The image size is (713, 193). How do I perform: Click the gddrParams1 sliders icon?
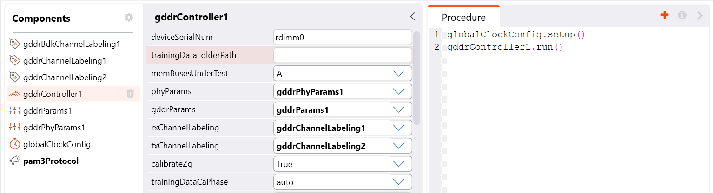pos(15,110)
